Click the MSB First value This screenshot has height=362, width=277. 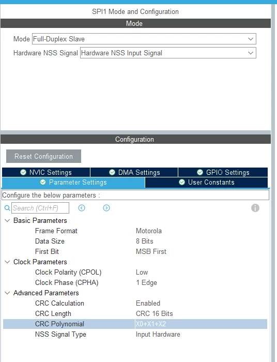tap(151, 251)
